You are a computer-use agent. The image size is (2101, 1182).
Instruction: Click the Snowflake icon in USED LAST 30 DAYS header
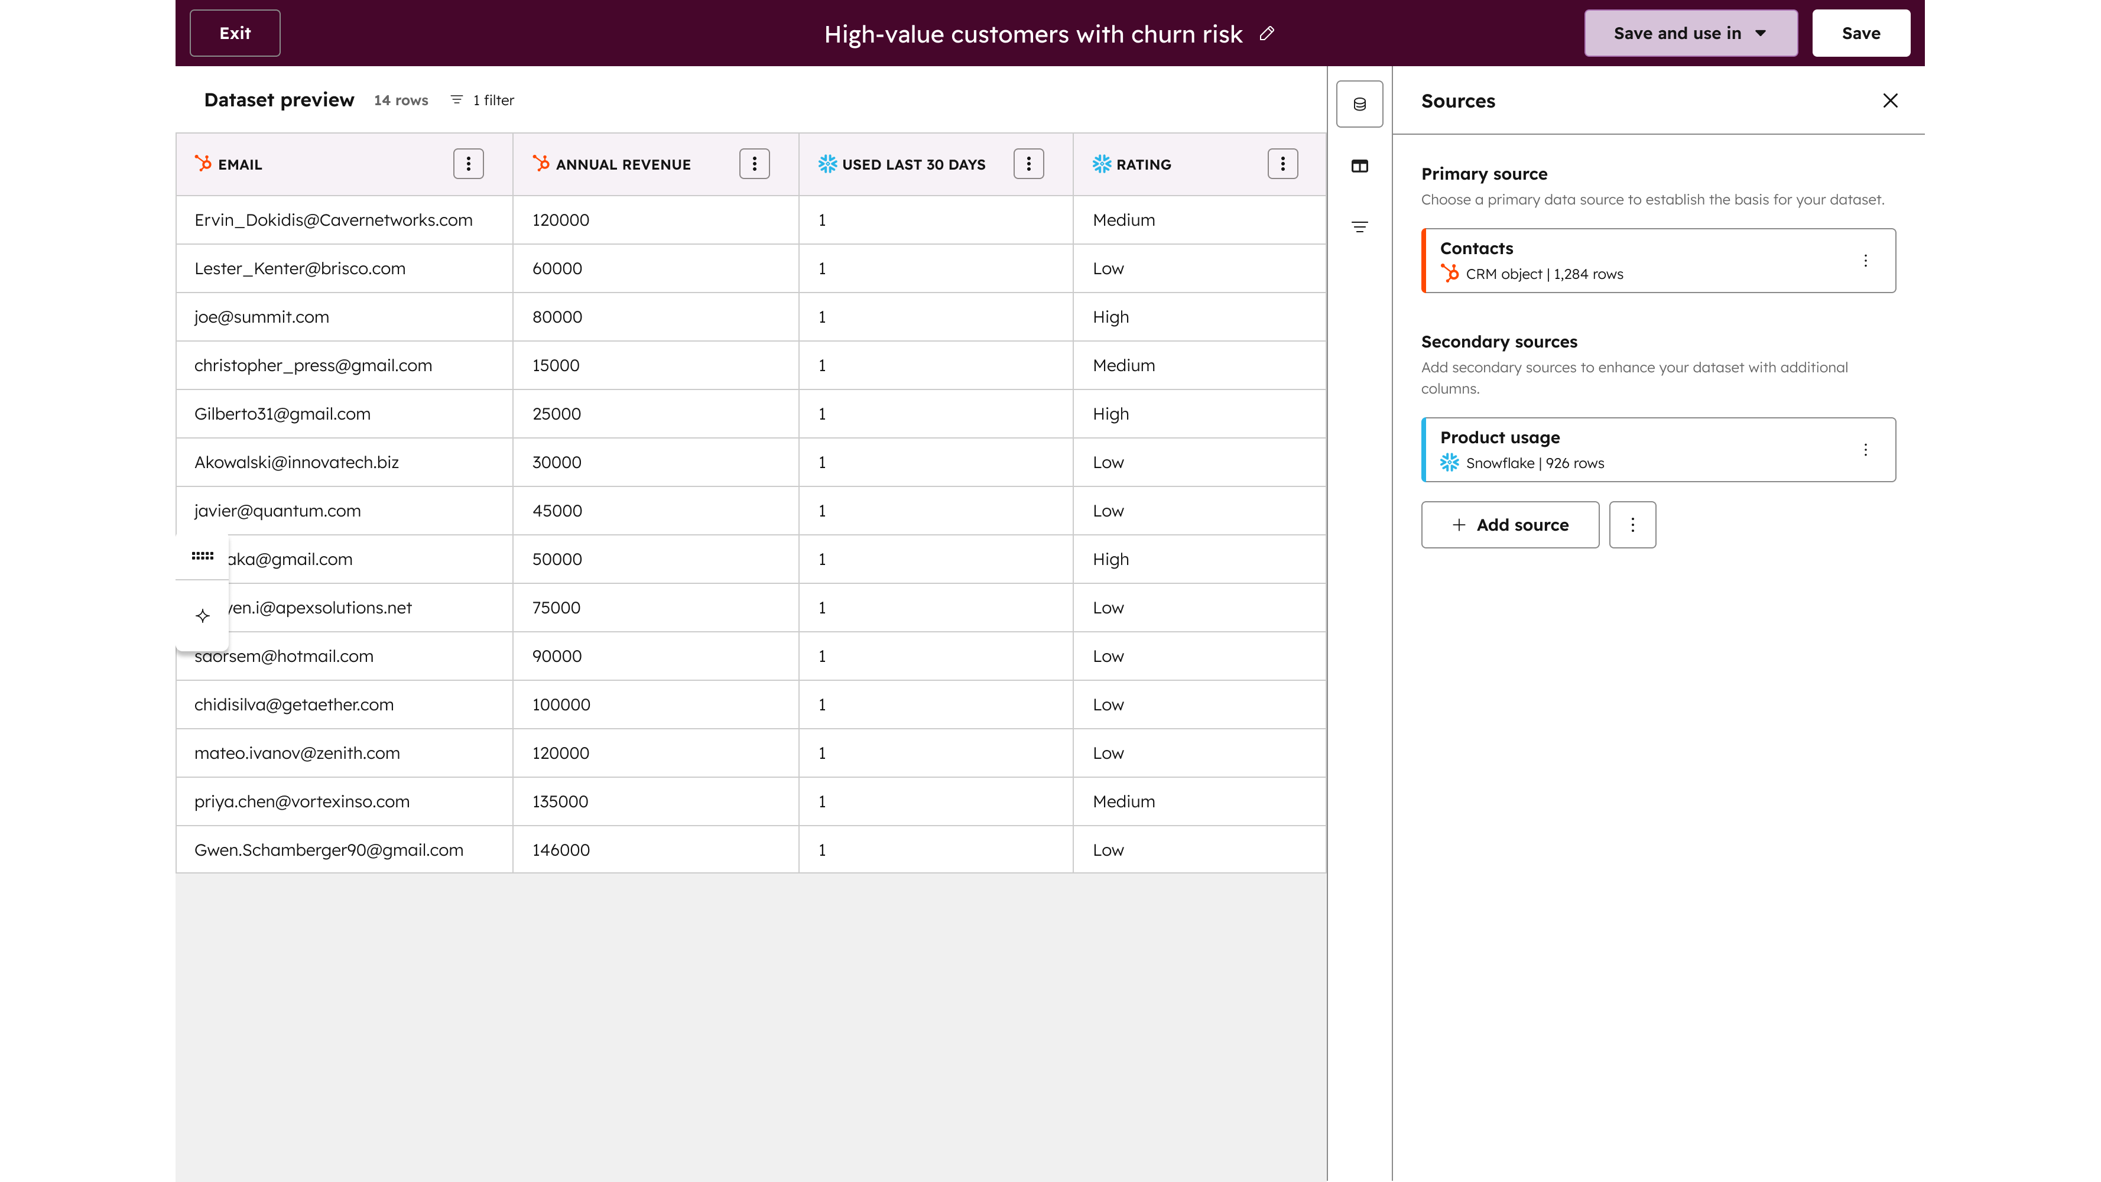click(x=826, y=164)
